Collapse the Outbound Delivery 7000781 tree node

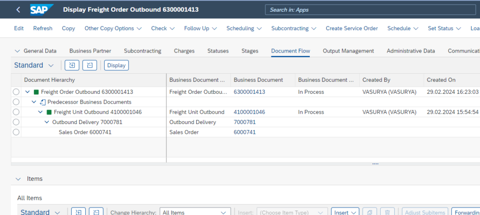point(46,122)
